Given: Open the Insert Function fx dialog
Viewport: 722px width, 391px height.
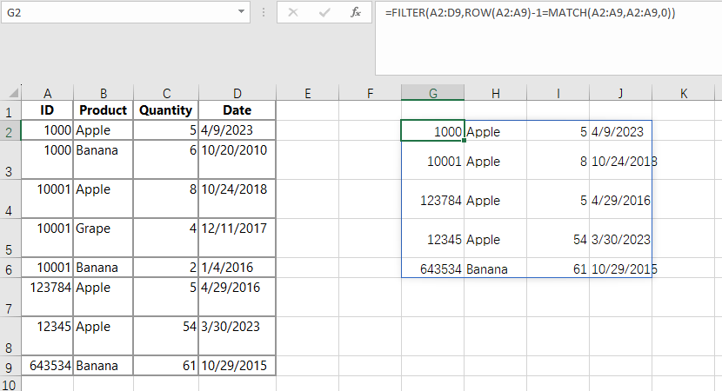Looking at the screenshot, I should click(356, 12).
